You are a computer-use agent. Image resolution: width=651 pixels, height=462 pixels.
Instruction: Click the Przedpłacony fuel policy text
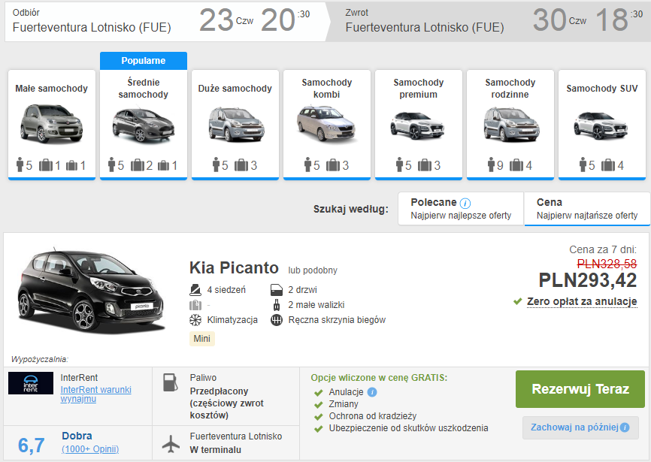pyautogui.click(x=227, y=403)
